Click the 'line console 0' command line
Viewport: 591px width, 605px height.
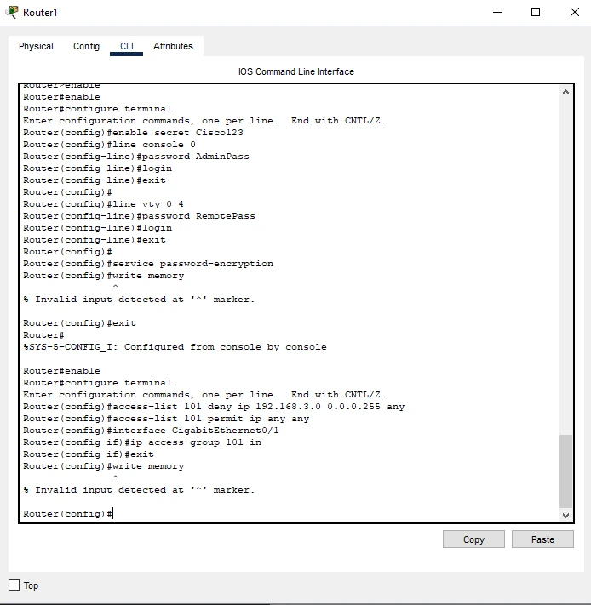109,145
